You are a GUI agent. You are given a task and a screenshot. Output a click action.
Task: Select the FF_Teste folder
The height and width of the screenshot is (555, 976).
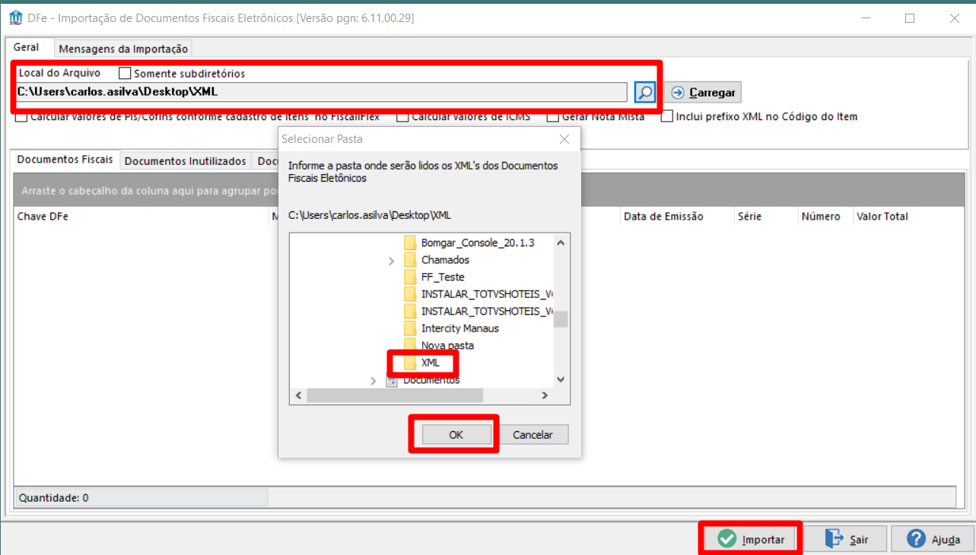443,277
